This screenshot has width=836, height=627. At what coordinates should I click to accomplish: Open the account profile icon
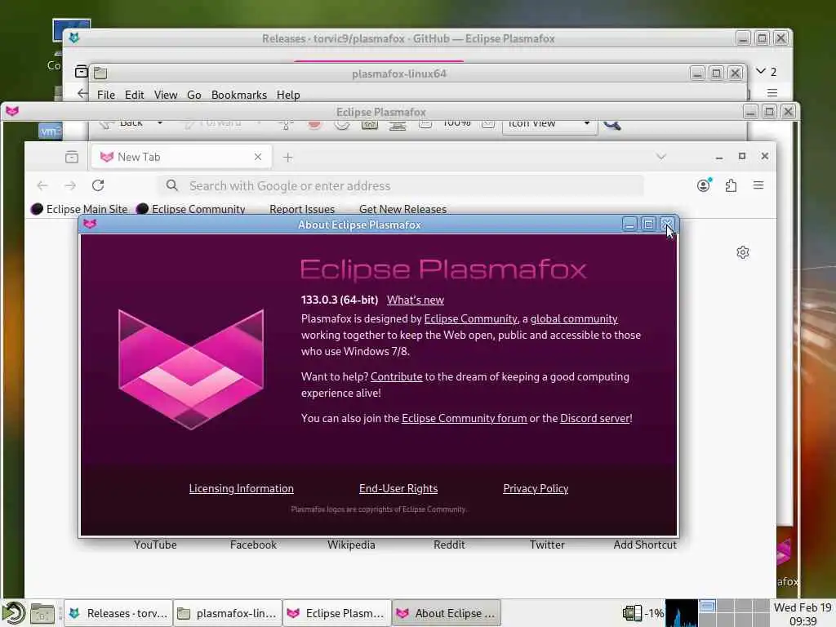click(x=704, y=185)
